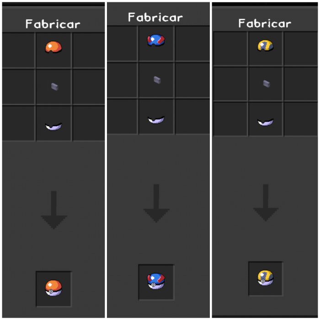Select the white ball base in the right grid
Screen dimensions: 320x320
[265, 123]
